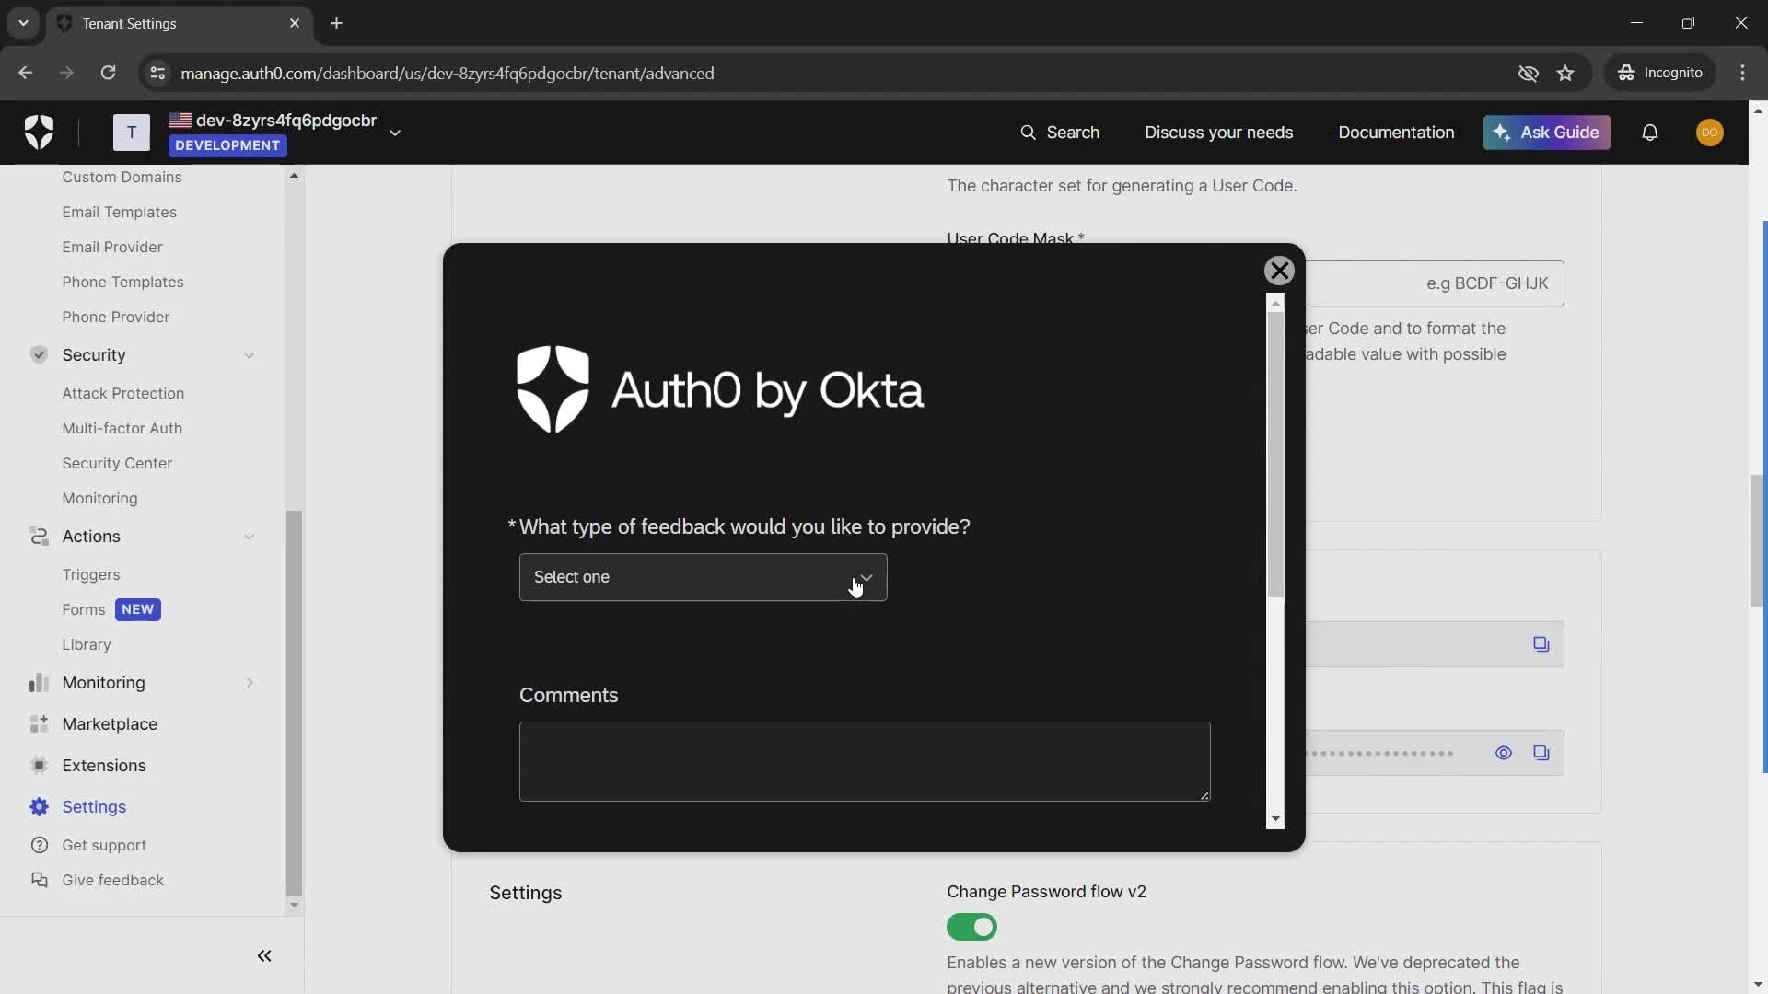Viewport: 1768px width, 994px height.
Task: Open Triggers under Actions
Action: pyautogui.click(x=90, y=574)
